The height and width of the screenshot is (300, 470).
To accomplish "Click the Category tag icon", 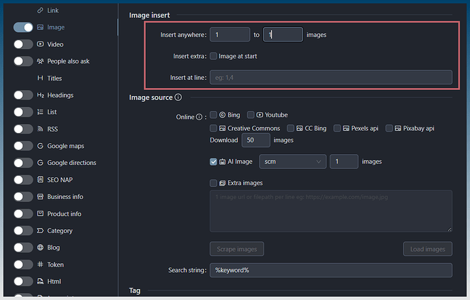I will (40, 230).
